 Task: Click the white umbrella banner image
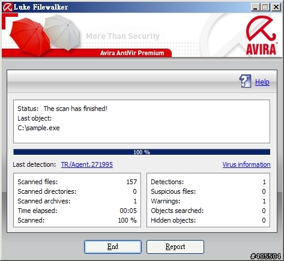(x=62, y=32)
